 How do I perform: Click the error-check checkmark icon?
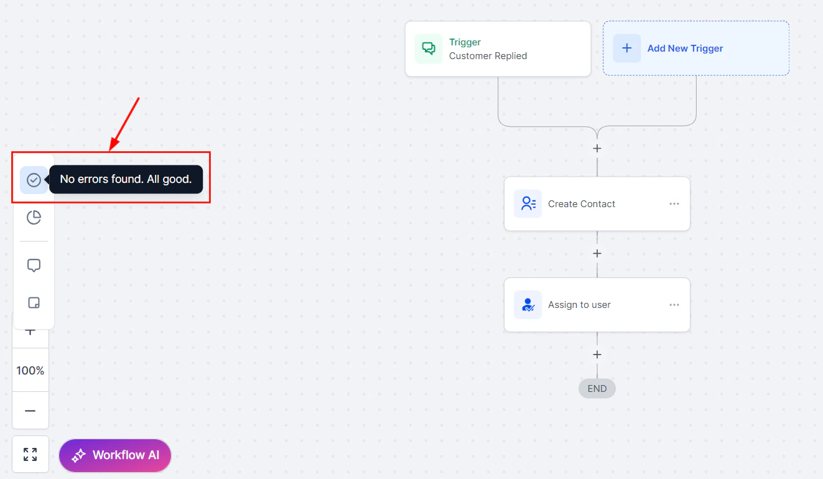click(34, 180)
